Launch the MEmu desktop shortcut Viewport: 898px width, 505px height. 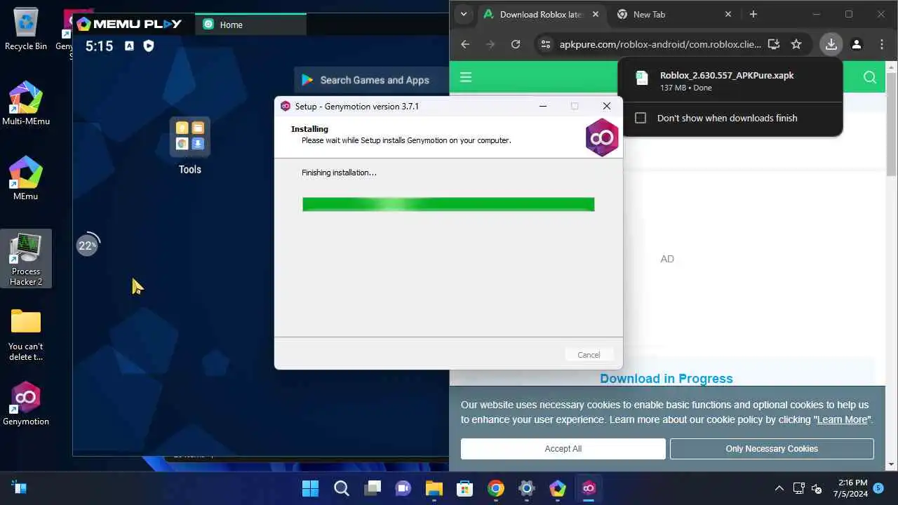tap(26, 178)
